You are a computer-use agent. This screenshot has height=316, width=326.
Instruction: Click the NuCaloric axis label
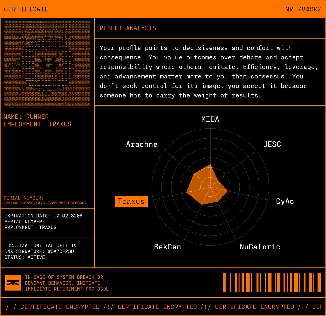[x=260, y=247]
